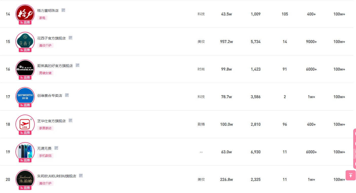356x193 pixels.
Task: Open the SKYWORTH 创维 avatar image
Action: [25, 96]
